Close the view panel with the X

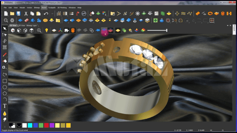click(230, 25)
